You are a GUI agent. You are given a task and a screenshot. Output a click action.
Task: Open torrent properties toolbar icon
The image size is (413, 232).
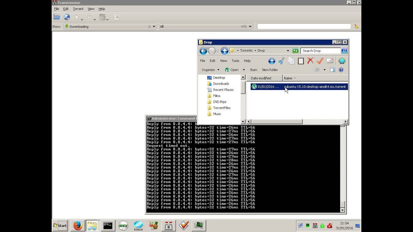point(117,17)
